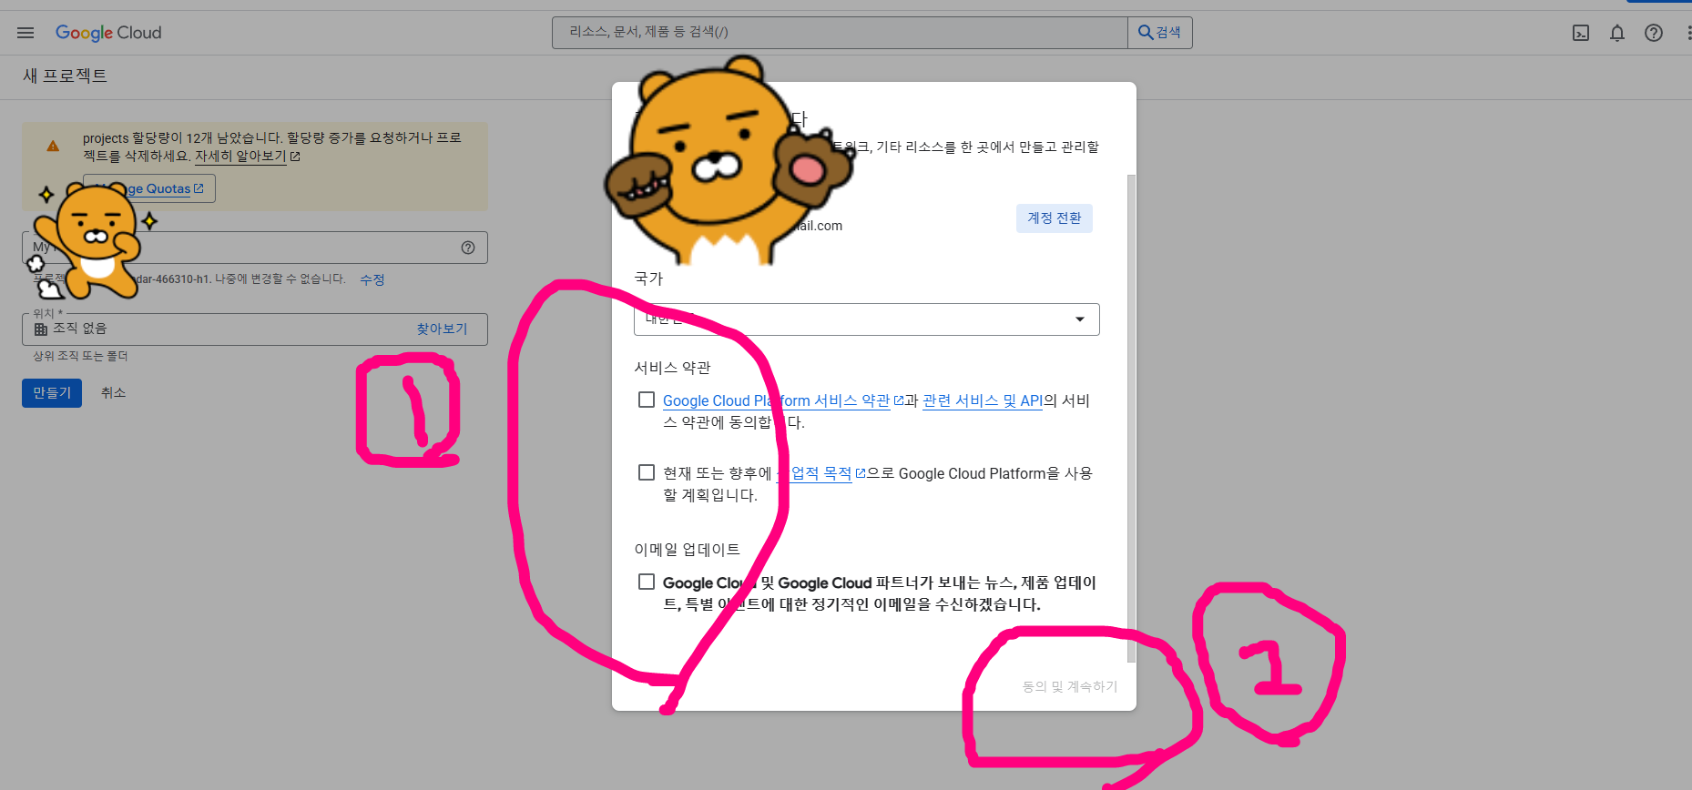Click the country dropdown arrow

point(1080,319)
